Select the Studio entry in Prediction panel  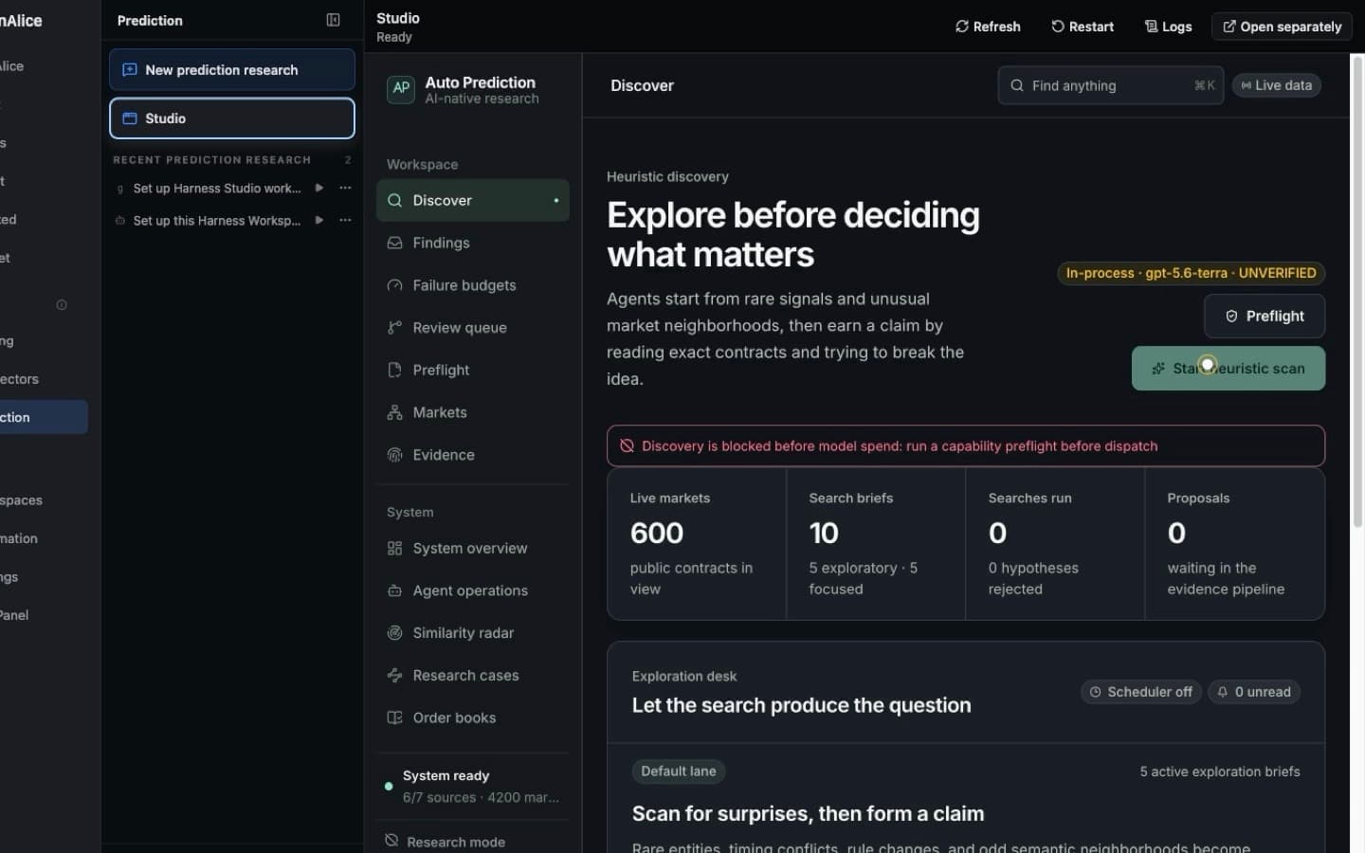tap(232, 118)
